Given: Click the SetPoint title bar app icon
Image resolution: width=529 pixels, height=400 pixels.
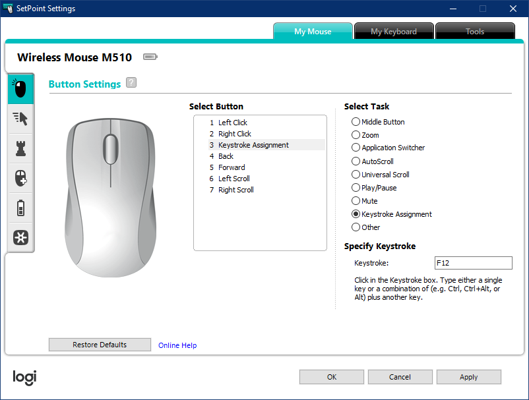Looking at the screenshot, I should [8, 8].
